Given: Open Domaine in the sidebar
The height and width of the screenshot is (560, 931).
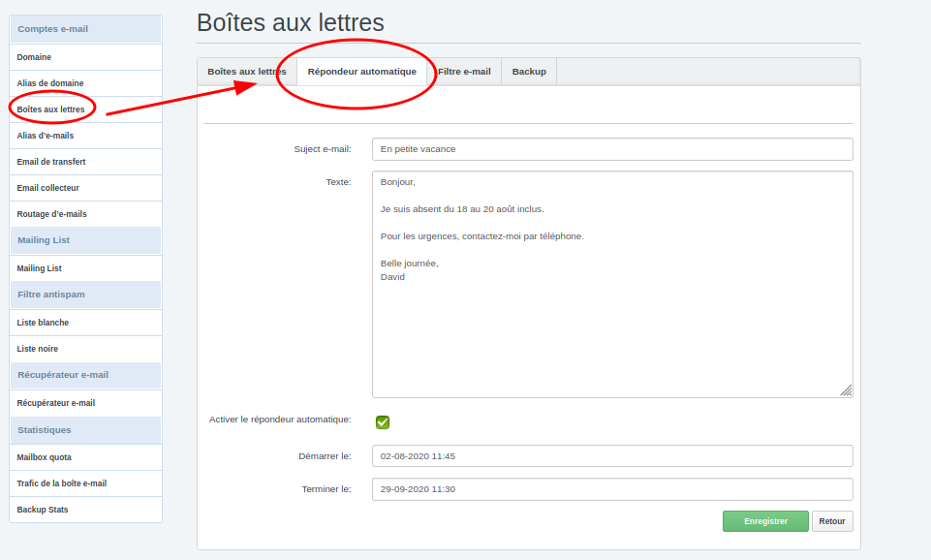Looking at the screenshot, I should click(34, 57).
